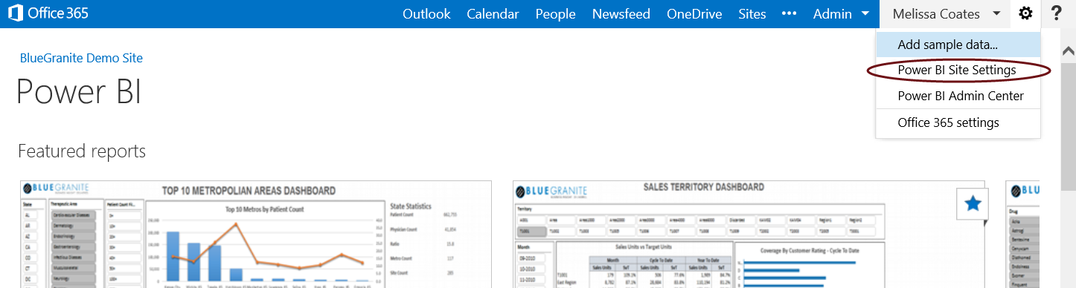Screen dimensions: 1076x288
Task: Click the scrollbar up arrow
Action: [x=1069, y=51]
